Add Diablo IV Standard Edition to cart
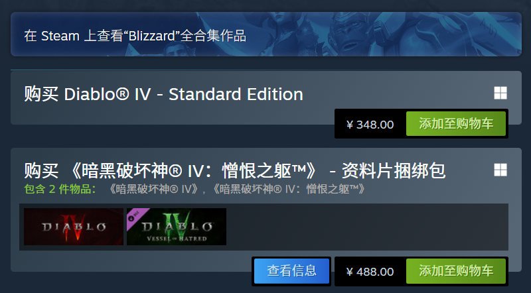This screenshot has height=293, width=531. (456, 124)
